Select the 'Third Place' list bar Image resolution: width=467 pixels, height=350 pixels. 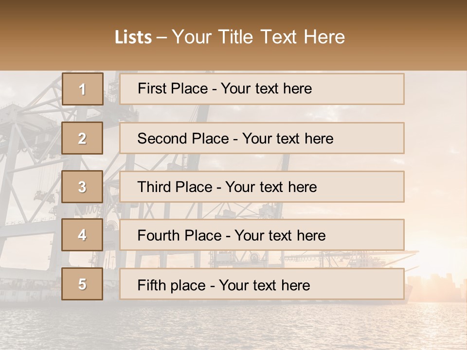pyautogui.click(x=262, y=187)
